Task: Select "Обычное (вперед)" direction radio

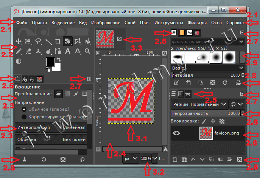Action: click(24, 109)
